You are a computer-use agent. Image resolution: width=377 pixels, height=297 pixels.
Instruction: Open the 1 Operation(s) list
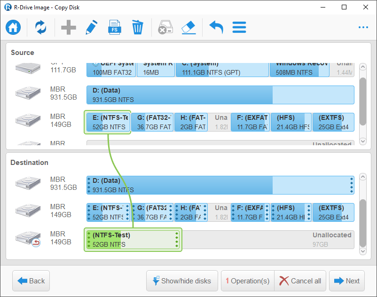point(248,281)
